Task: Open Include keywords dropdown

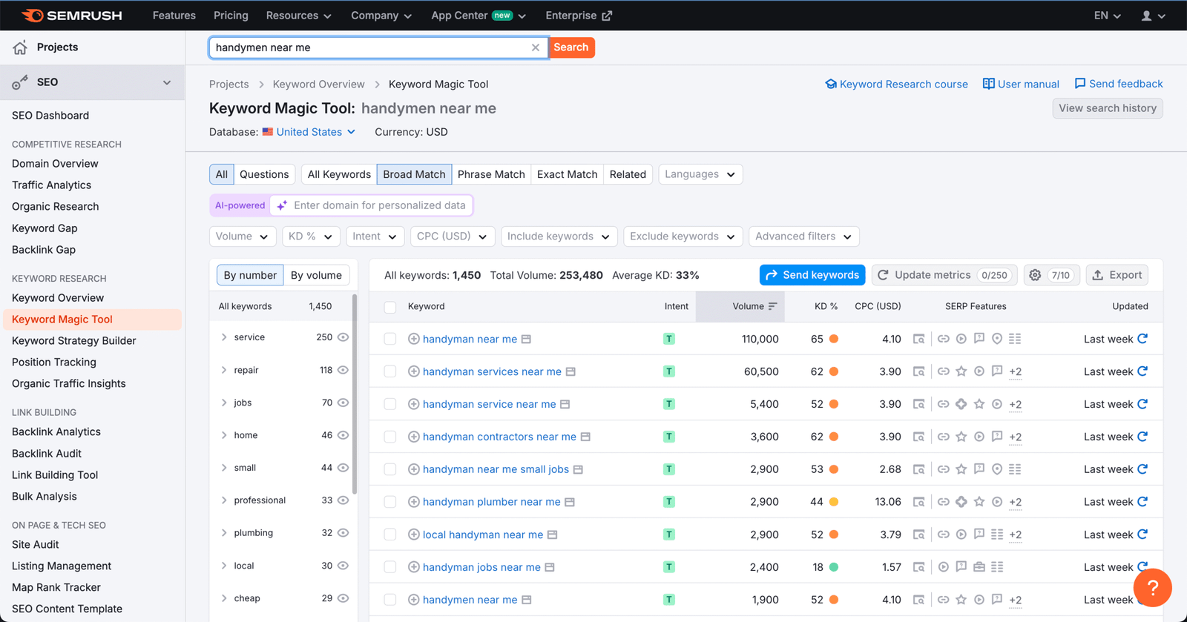Action: click(x=559, y=236)
